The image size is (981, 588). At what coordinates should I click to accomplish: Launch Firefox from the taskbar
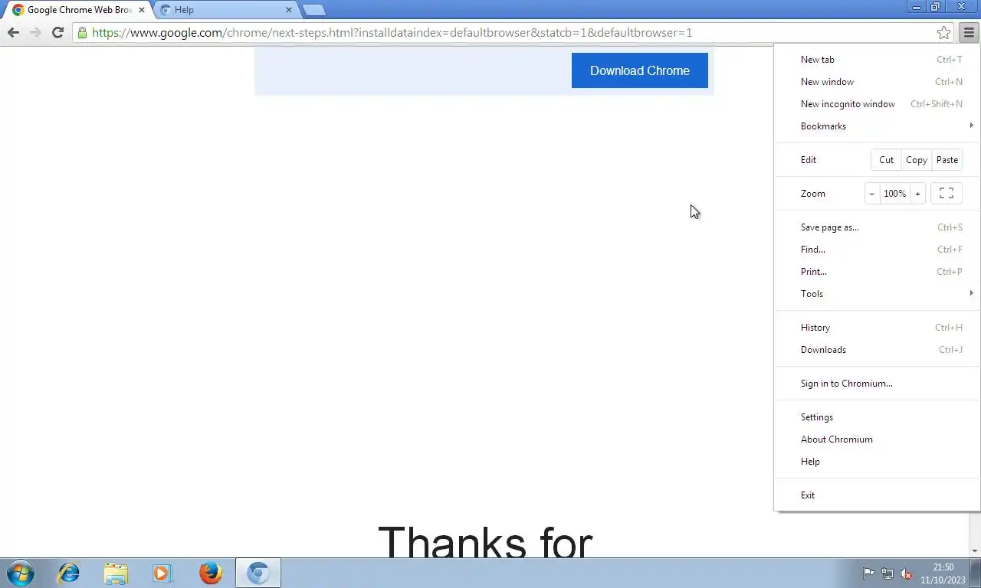pyautogui.click(x=211, y=573)
